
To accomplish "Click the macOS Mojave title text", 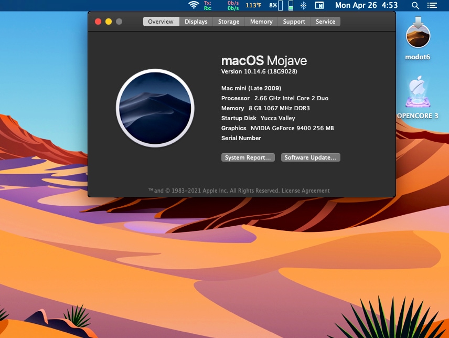I will coord(264,61).
